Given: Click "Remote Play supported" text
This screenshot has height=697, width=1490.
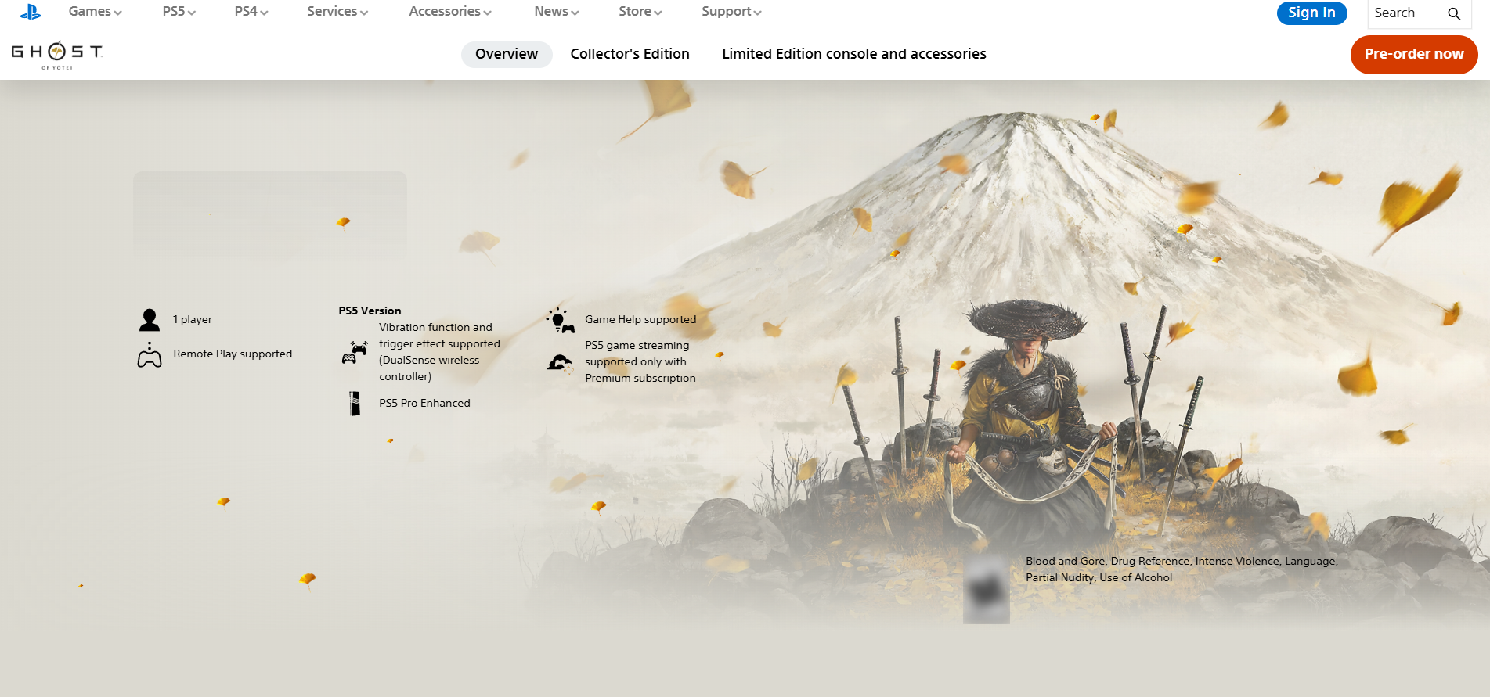Looking at the screenshot, I should [233, 354].
